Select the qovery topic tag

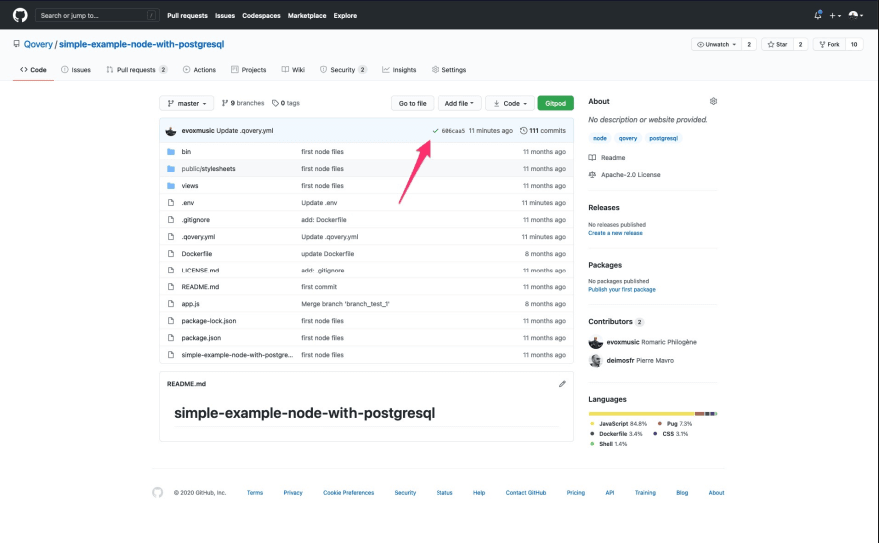pos(628,138)
